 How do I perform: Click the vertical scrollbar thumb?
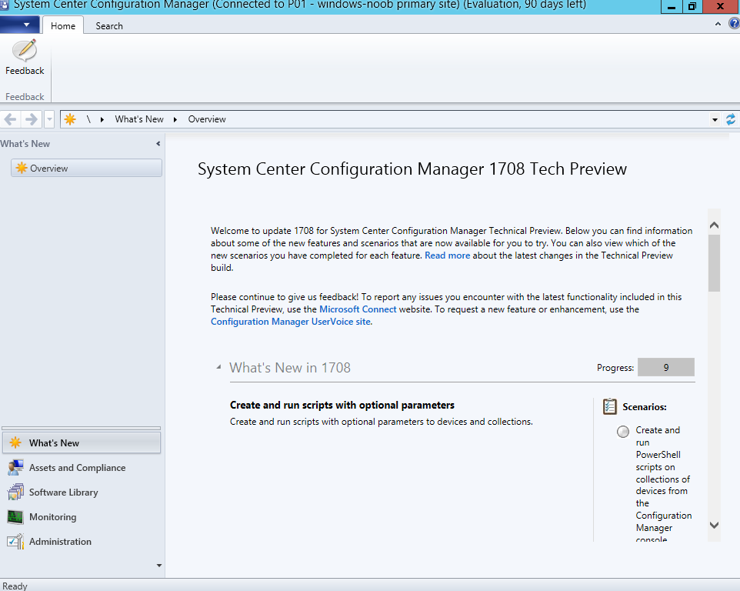pos(715,263)
